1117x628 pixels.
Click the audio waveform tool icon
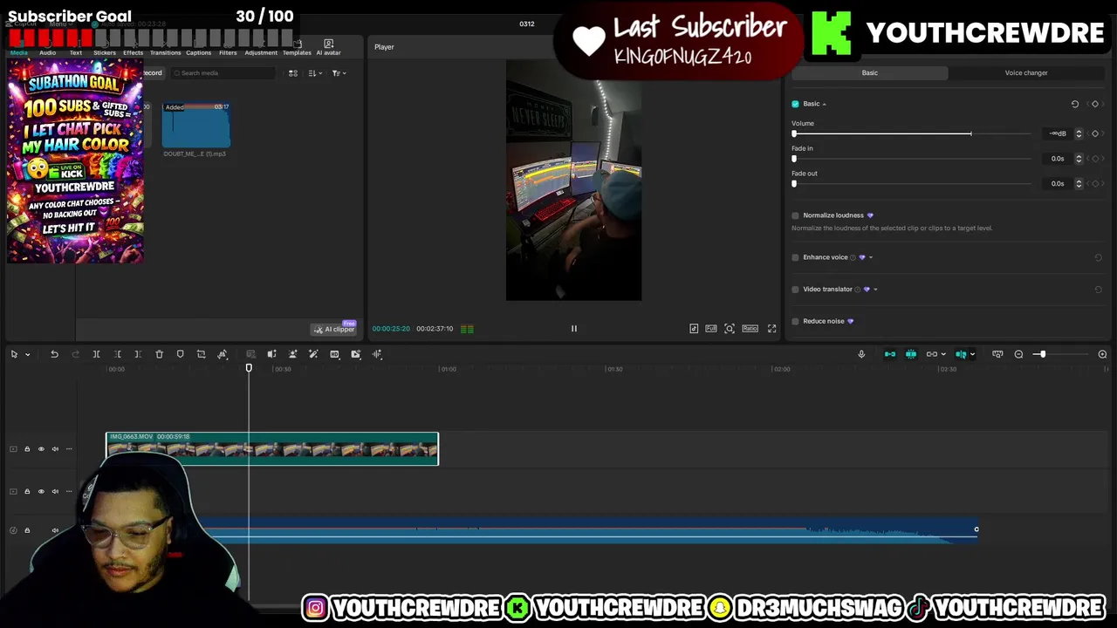[x=377, y=354]
